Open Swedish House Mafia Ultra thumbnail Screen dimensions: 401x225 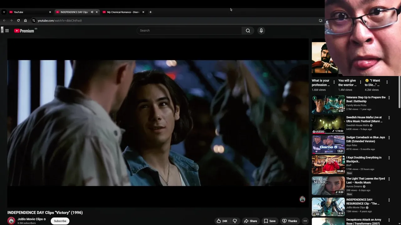(x=328, y=124)
